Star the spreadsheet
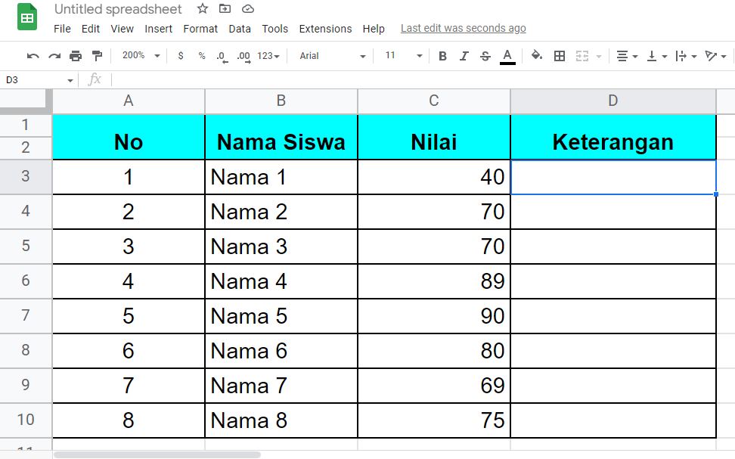This screenshot has width=735, height=459. coord(203,8)
